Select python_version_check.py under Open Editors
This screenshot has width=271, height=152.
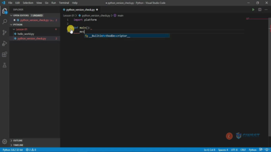[35, 20]
